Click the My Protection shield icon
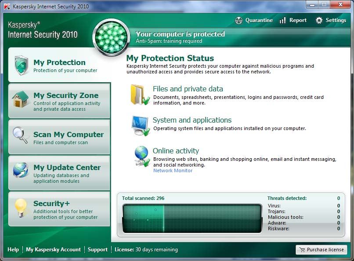Image resolution: width=354 pixels, height=261 pixels. pos(21,65)
